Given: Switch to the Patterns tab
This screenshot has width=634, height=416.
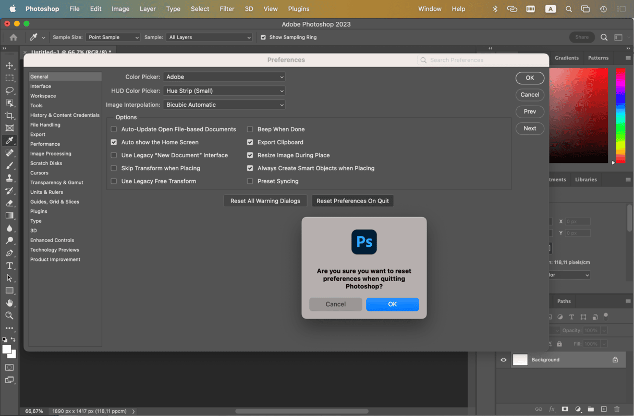Looking at the screenshot, I should tap(598, 58).
